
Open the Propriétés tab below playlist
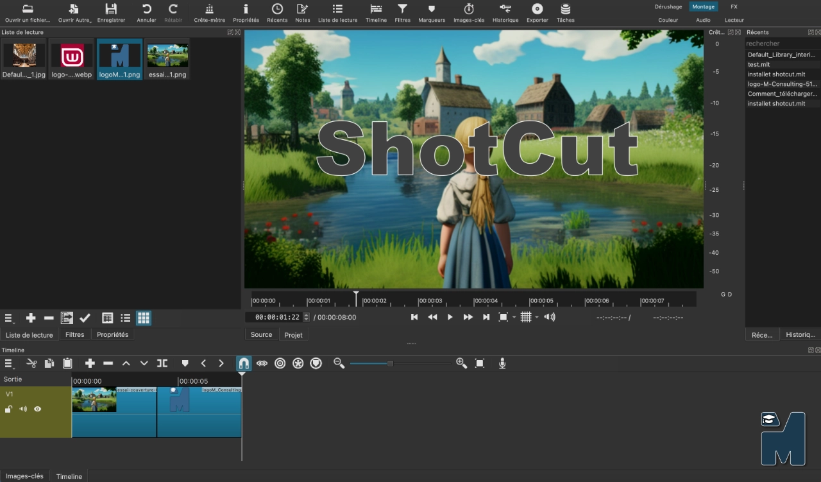coord(112,334)
